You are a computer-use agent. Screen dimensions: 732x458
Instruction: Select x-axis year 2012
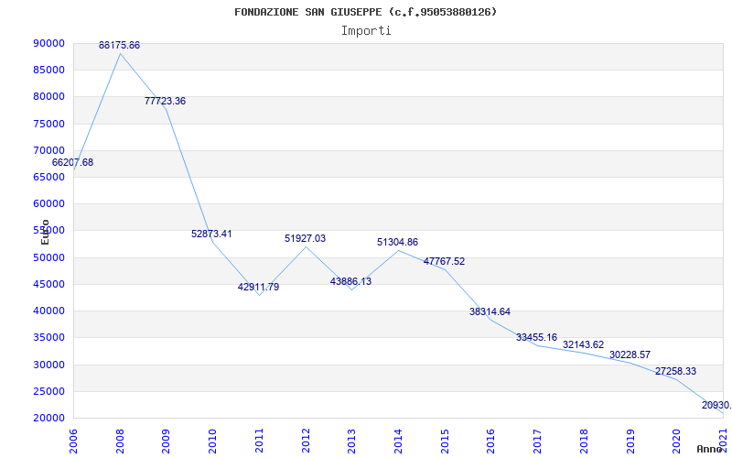306,441
